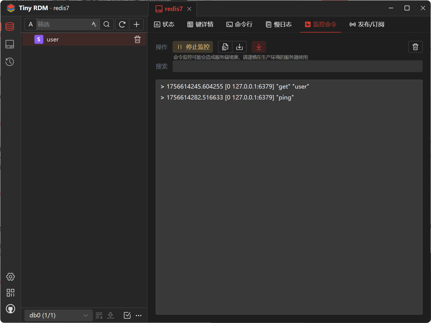Delete the user key with trash icon
This screenshot has height=323, width=431.
point(137,40)
